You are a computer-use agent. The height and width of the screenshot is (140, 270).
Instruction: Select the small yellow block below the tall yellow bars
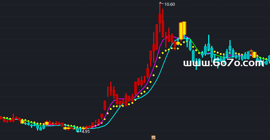coord(178,43)
